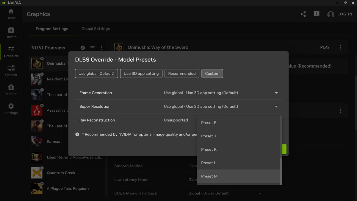Select the Resident Evil game icon
This screenshot has height=201, width=357.
[37, 79]
